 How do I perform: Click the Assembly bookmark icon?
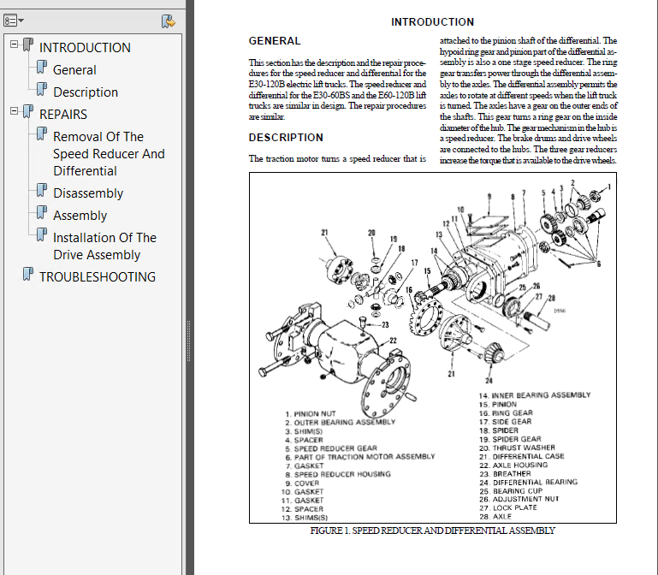point(42,213)
